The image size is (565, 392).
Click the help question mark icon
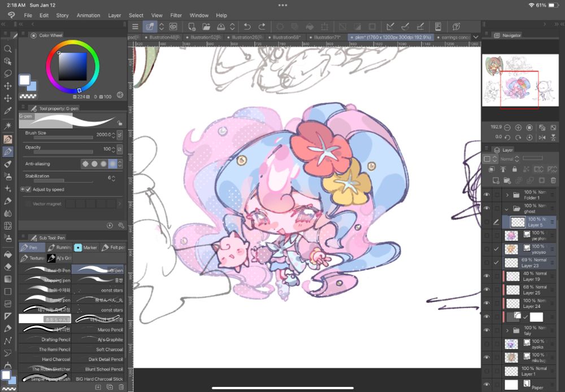pyautogui.click(x=456, y=27)
